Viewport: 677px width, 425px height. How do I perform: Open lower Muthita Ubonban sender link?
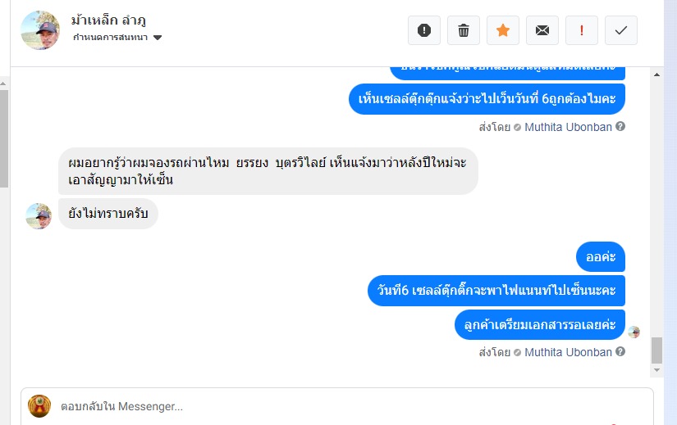tap(568, 352)
